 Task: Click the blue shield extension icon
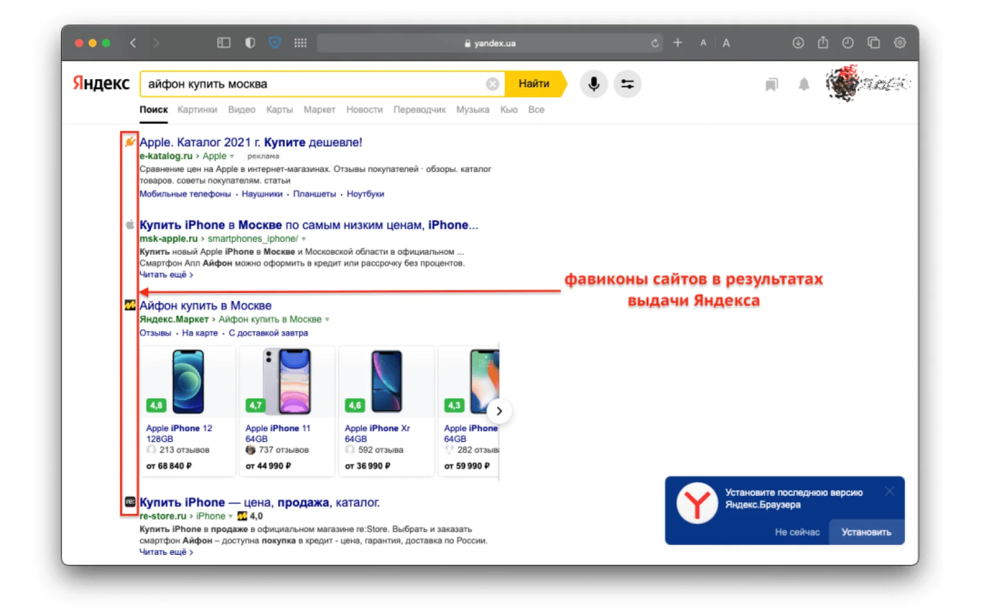click(x=275, y=43)
